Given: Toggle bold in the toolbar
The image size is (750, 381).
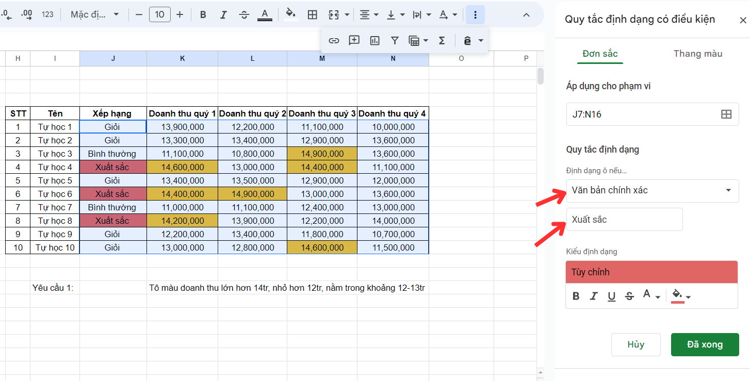Looking at the screenshot, I should point(203,14).
